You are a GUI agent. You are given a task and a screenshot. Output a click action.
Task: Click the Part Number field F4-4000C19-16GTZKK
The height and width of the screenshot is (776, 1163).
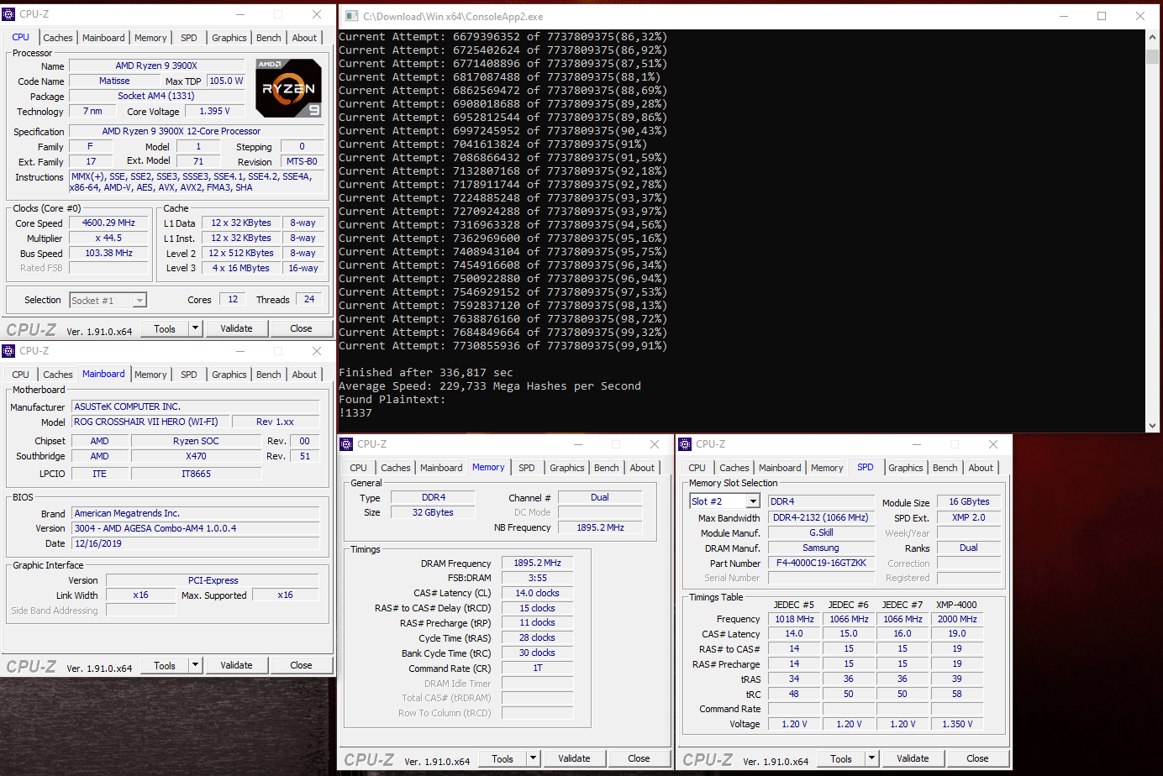pyautogui.click(x=821, y=563)
